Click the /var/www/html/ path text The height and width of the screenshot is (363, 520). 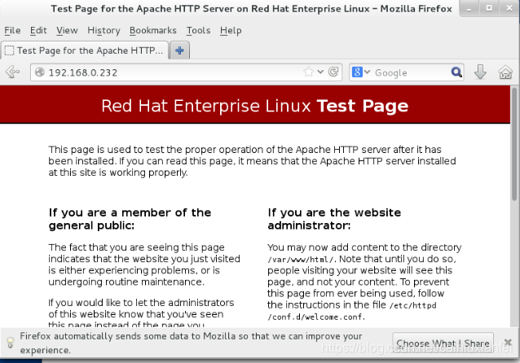(302, 260)
